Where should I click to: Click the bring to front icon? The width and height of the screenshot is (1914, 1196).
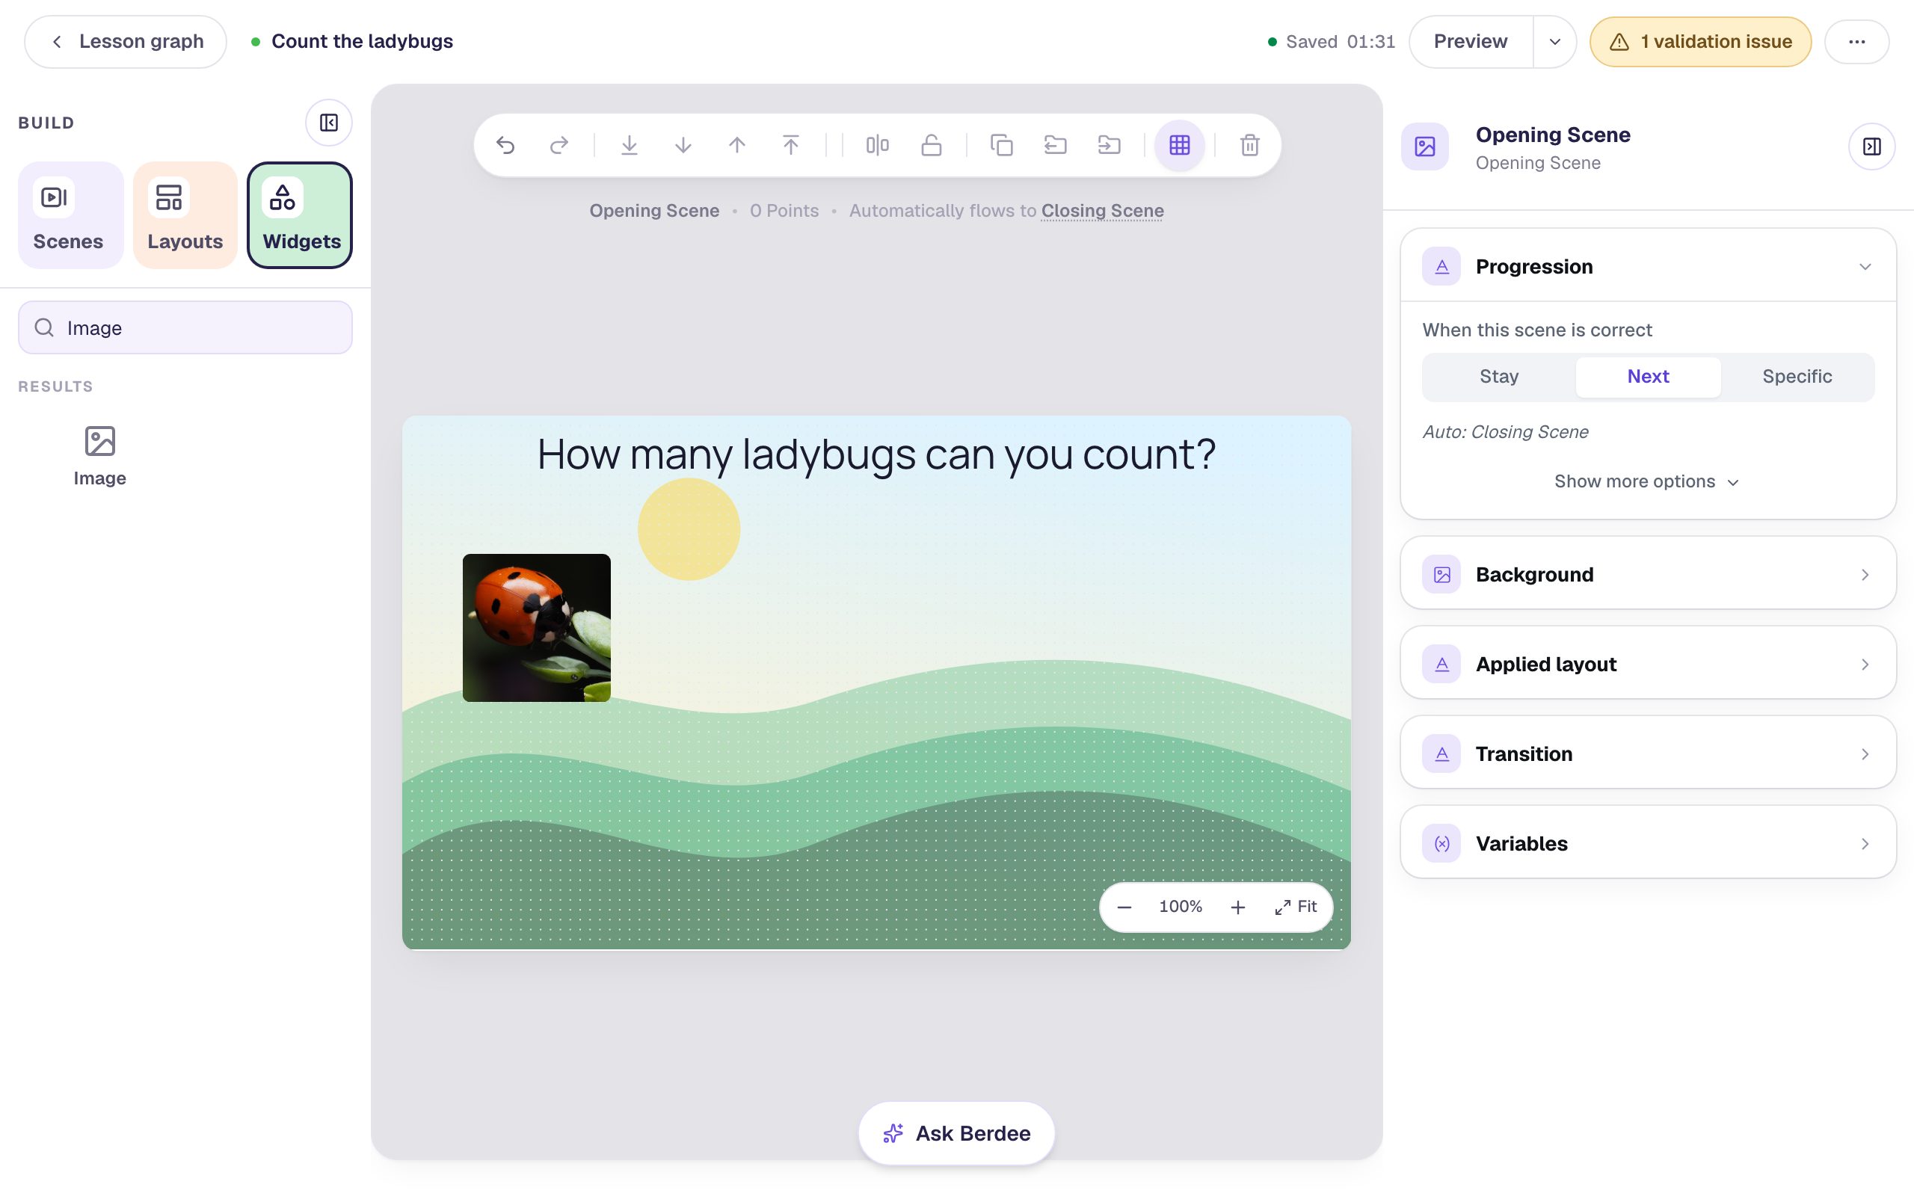tap(790, 145)
